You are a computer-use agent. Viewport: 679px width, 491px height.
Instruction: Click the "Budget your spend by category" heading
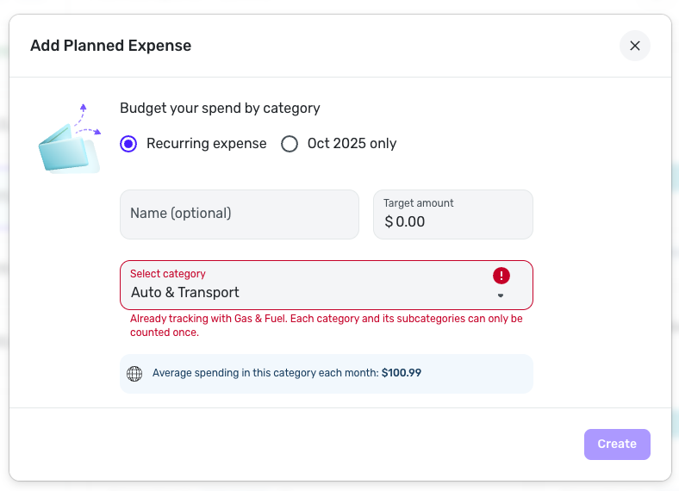tap(220, 109)
